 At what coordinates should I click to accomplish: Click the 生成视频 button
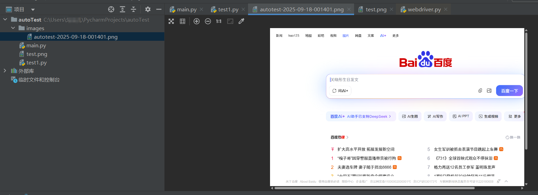(x=488, y=117)
